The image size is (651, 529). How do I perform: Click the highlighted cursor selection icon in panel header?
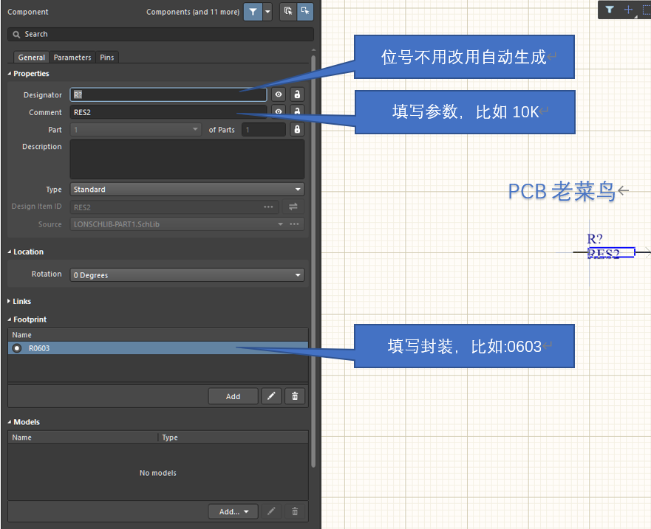(304, 12)
